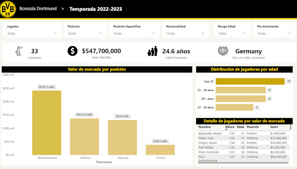This screenshot has width=297, height=169.
Task: Select the Mats Hummels table row
Action: [x=243, y=152]
